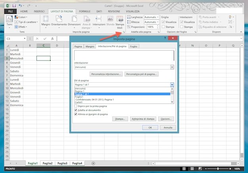248x173 pixels.
Task: Click the Undo arrow icon
Action: pyautogui.click(x=20, y=6)
